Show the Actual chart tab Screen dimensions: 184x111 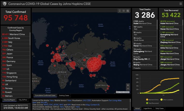(137, 108)
